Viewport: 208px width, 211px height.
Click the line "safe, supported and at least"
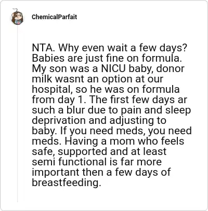pyautogui.click(x=99, y=152)
